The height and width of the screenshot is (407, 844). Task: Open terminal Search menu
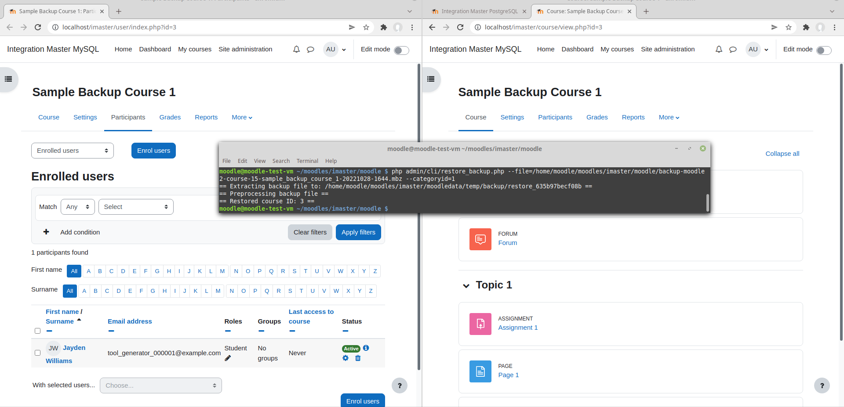click(281, 161)
